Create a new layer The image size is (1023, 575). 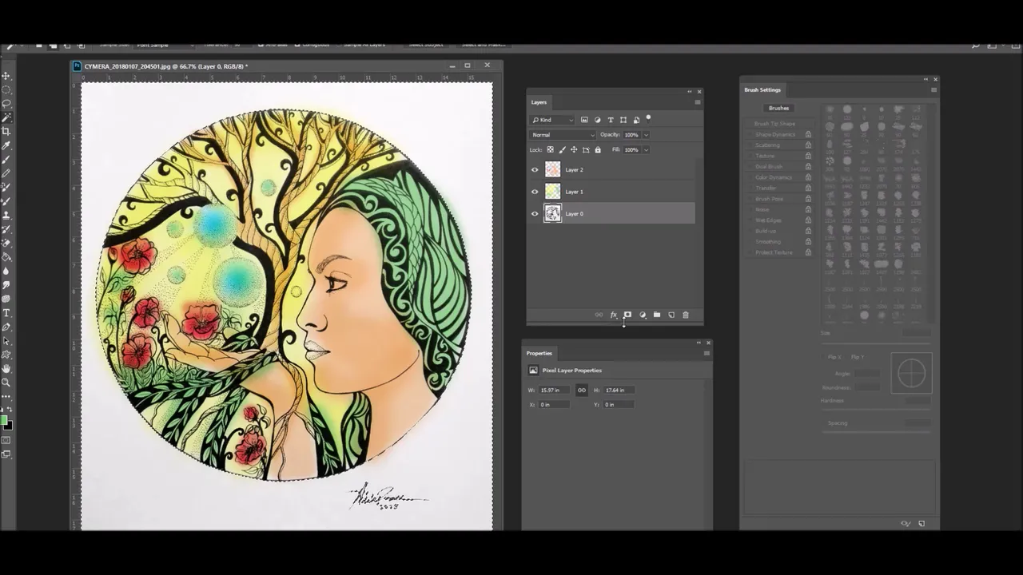point(671,315)
